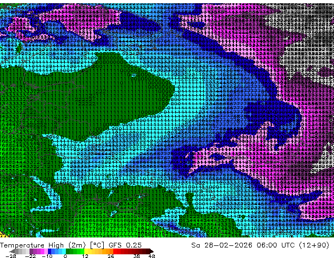
Task: Click the '26' legend scale label
Action: tap(111, 256)
